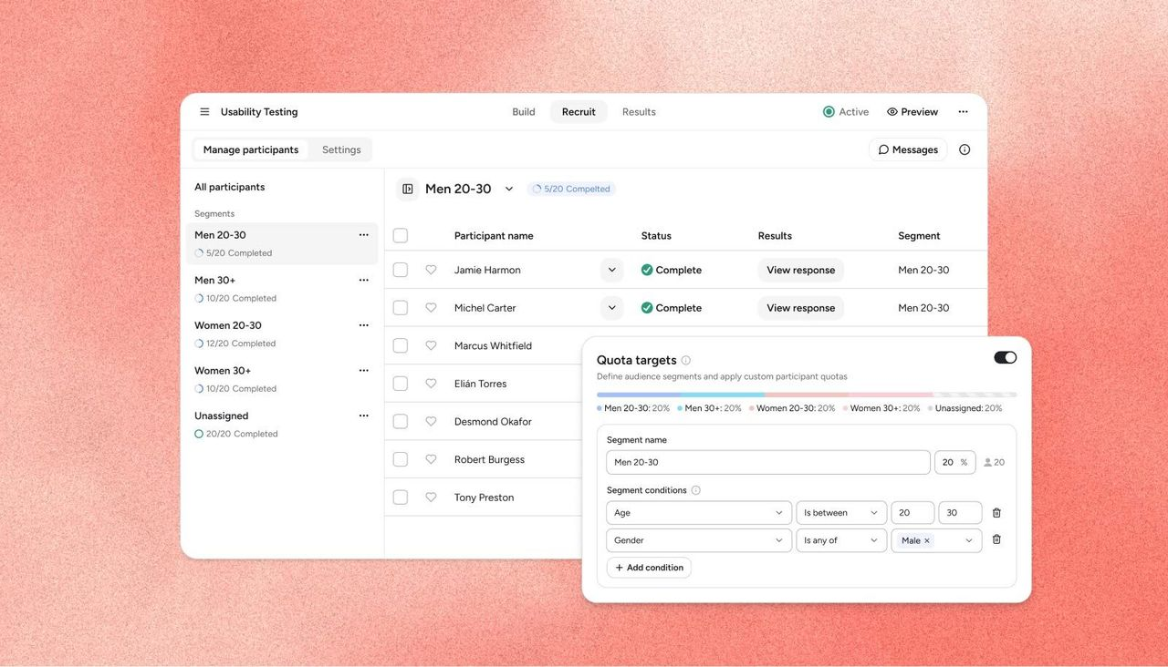This screenshot has height=667, width=1168.
Task: Click the info icon next to Messages
Action: coord(965,149)
